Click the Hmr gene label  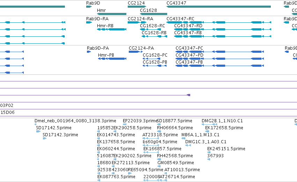coord(101,10)
